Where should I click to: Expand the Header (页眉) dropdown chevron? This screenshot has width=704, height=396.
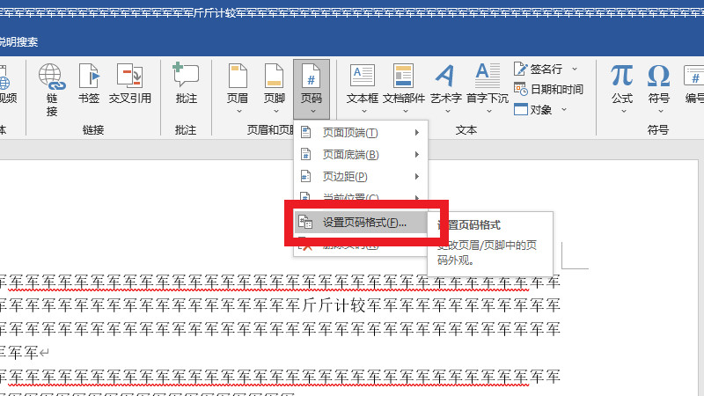pos(238,111)
